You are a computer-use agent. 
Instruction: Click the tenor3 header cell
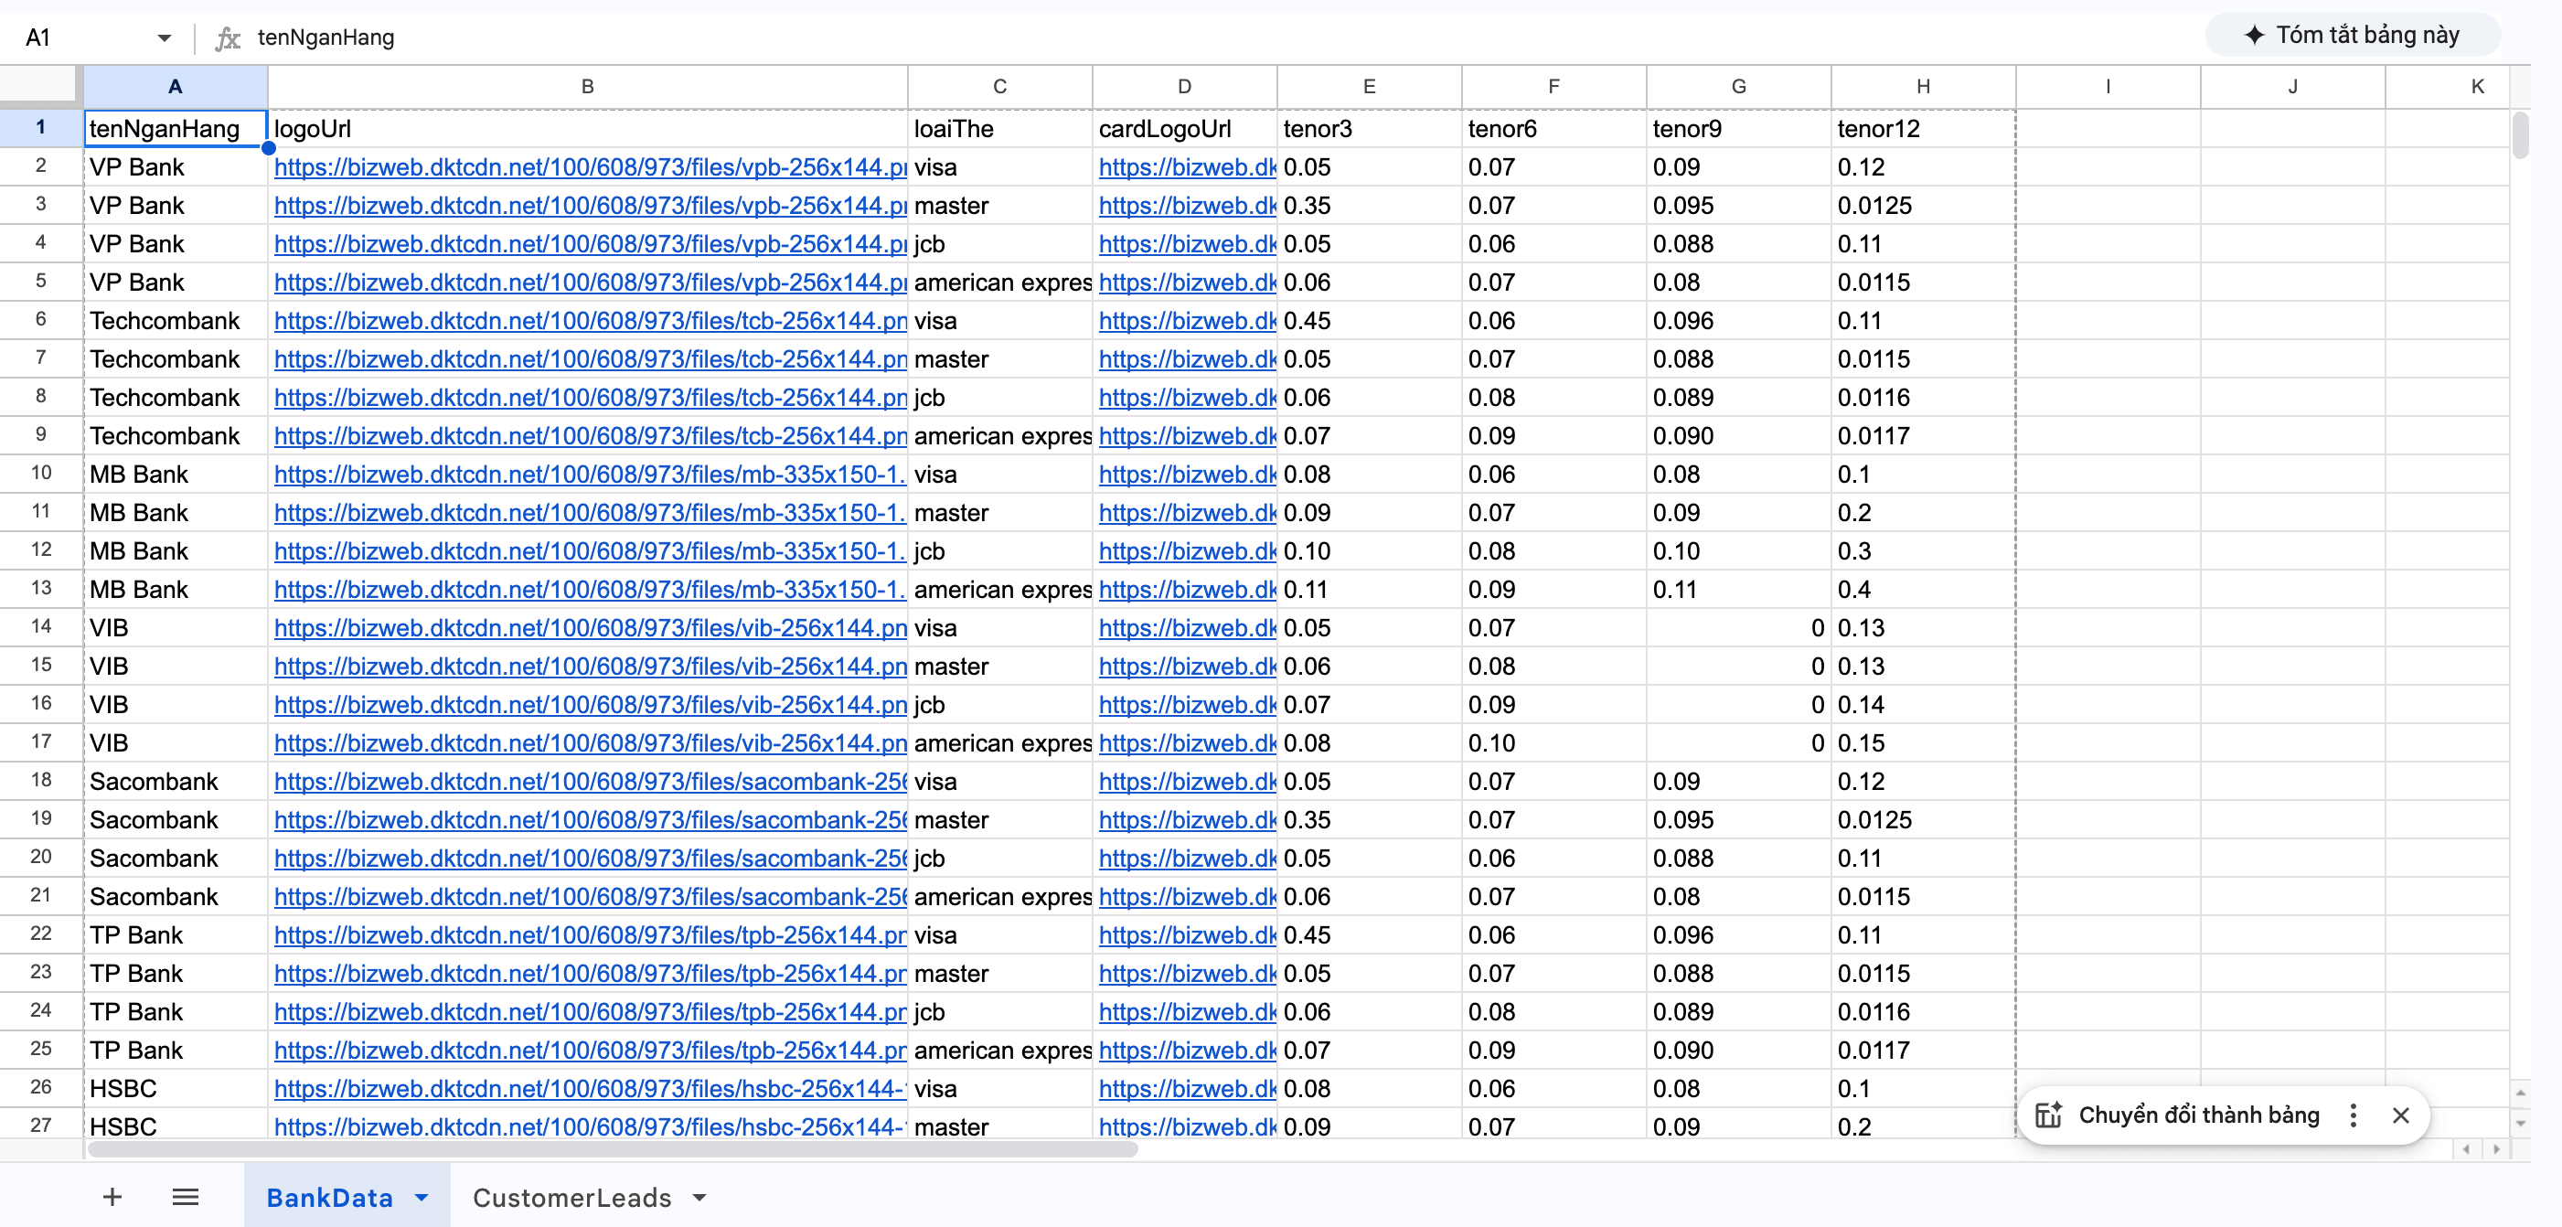[1370, 128]
